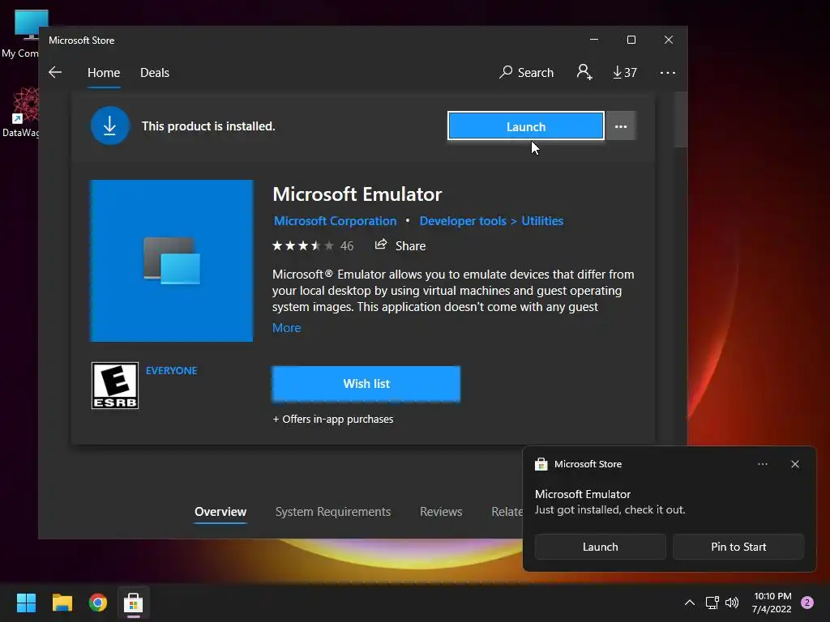Image resolution: width=830 pixels, height=622 pixels.
Task: Click the blue installed download icon
Action: [x=109, y=126]
